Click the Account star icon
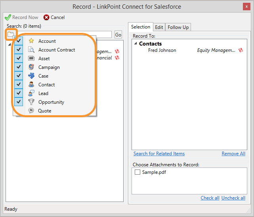Screen dimensions: 254x217 coord(31,41)
